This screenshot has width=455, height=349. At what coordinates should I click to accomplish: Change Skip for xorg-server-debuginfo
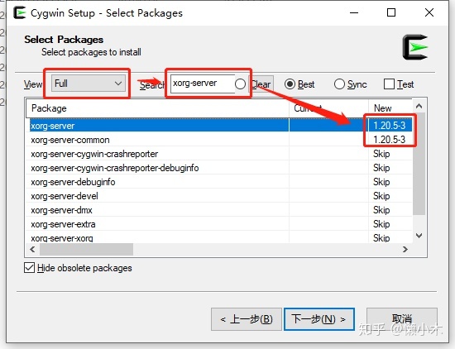(381, 182)
